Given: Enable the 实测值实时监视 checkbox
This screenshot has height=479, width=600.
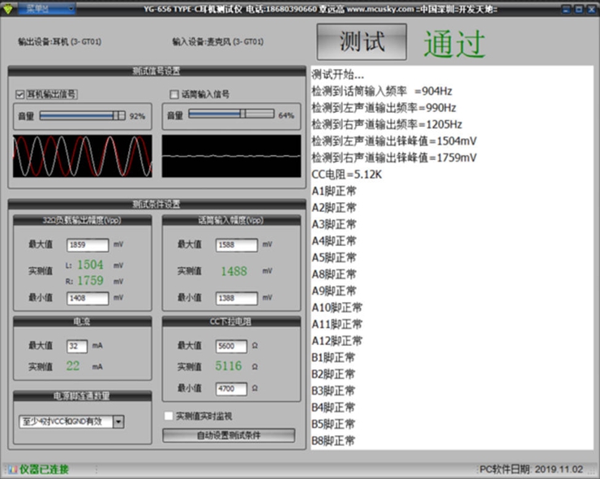Looking at the screenshot, I should pos(169,416).
